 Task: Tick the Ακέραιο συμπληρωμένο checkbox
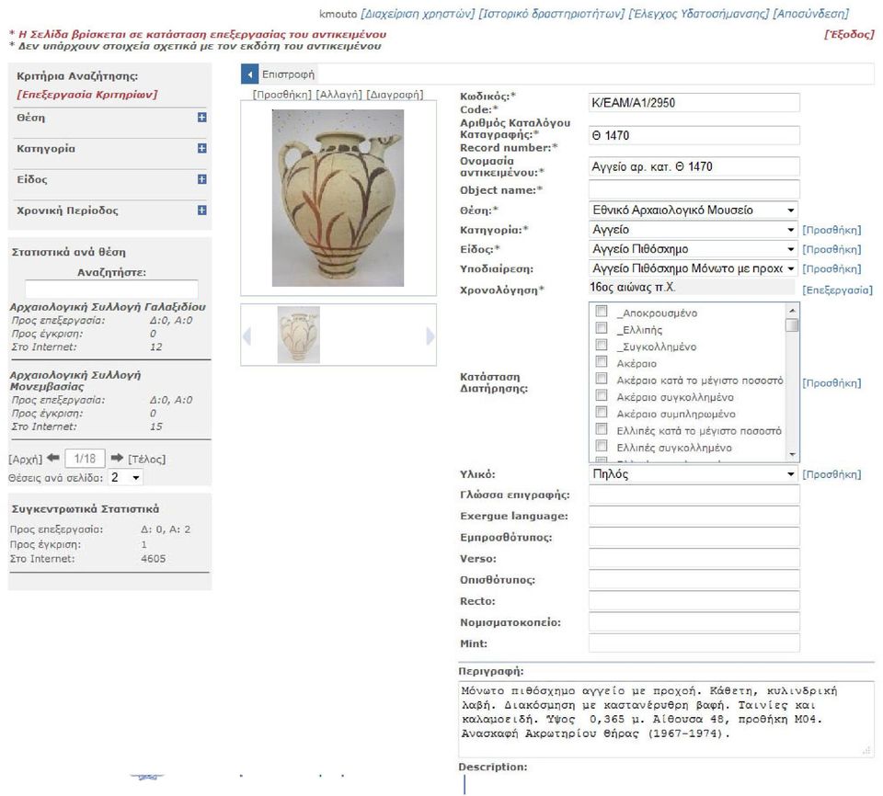602,413
